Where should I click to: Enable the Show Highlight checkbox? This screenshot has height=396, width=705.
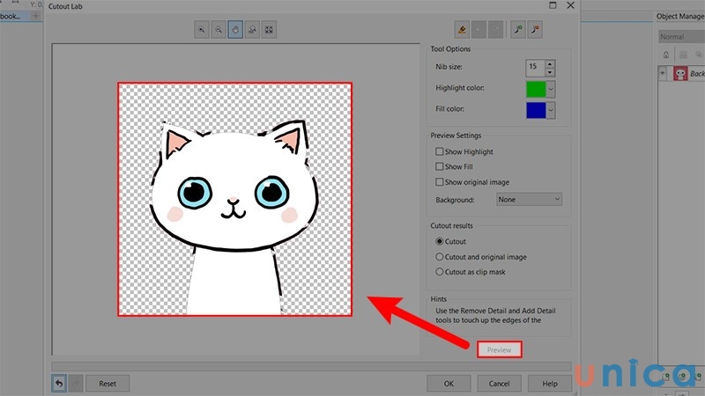click(440, 152)
